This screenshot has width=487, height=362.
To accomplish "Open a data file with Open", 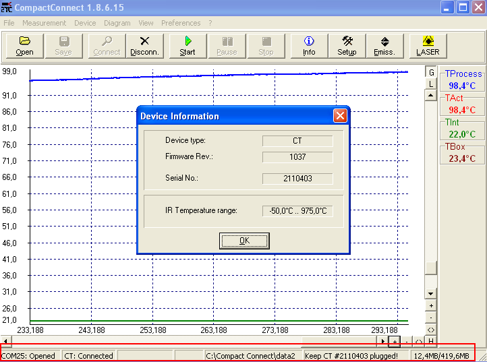I will coord(24,46).
